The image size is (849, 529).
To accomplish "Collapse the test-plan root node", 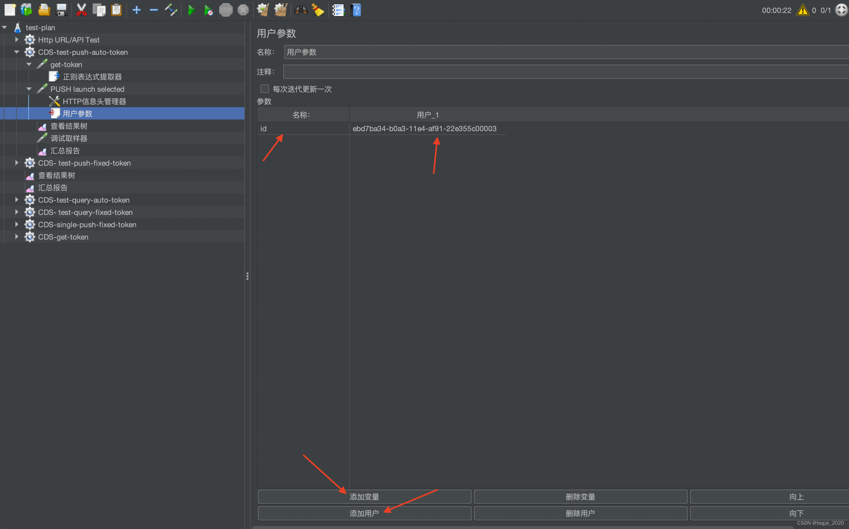I will coord(5,27).
